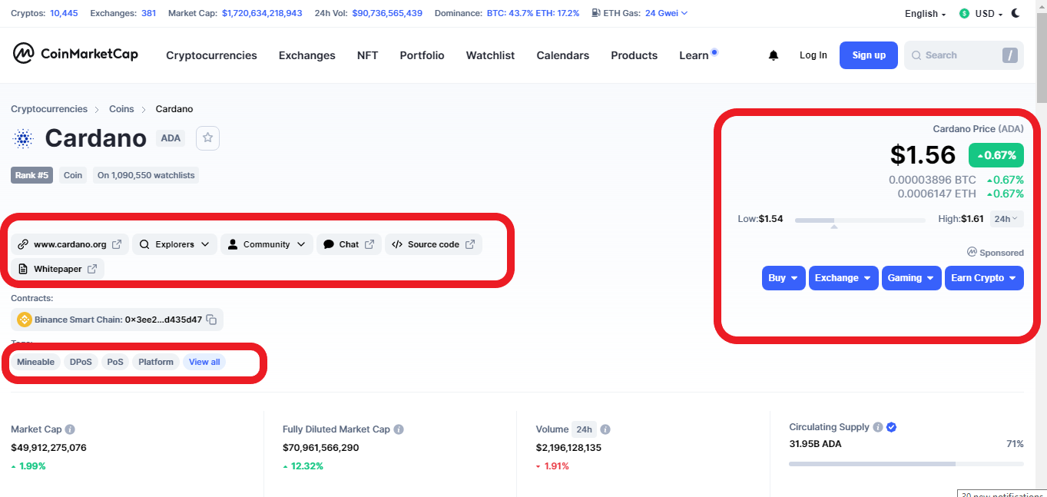Screen dimensions: 1047x497
Task: Click the verified badge beside Circulating Supply
Action: 892,427
